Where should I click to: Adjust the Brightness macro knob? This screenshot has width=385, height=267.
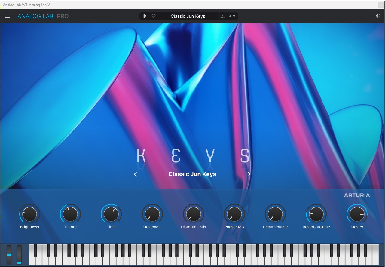[x=29, y=214]
